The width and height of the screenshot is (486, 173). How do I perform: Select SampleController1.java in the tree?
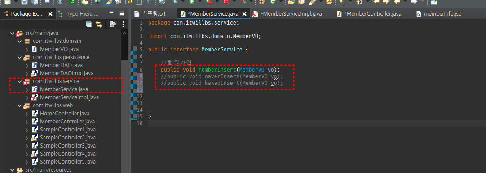68,129
